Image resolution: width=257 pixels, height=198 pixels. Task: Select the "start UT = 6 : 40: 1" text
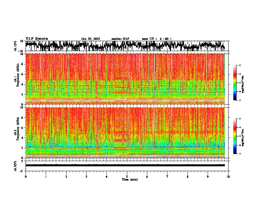click(x=157, y=39)
